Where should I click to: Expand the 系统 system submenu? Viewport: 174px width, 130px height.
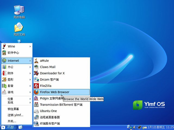[x=17, y=103]
